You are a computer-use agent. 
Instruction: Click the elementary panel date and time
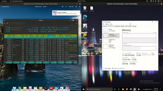point(41,7)
